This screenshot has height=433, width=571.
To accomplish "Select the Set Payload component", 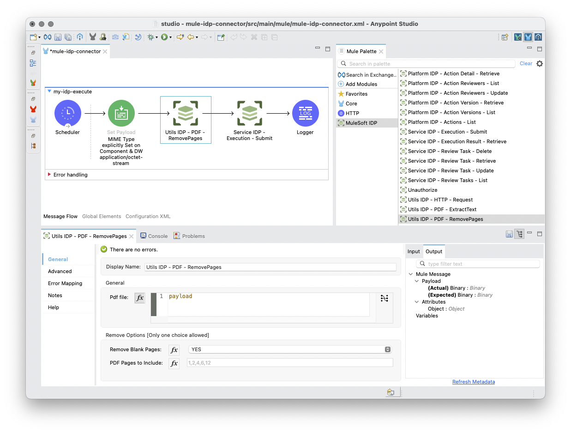I will (x=121, y=113).
